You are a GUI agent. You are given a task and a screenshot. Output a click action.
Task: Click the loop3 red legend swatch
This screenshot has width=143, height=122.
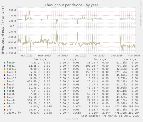(4, 85)
